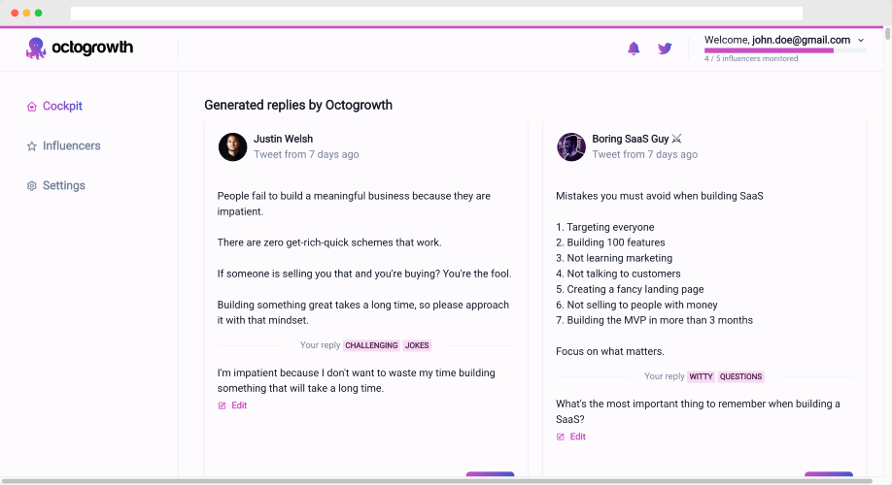Viewport: 892px width, 485px height.
Task: Click the Octogrowth octopus logo
Action: (x=35, y=48)
